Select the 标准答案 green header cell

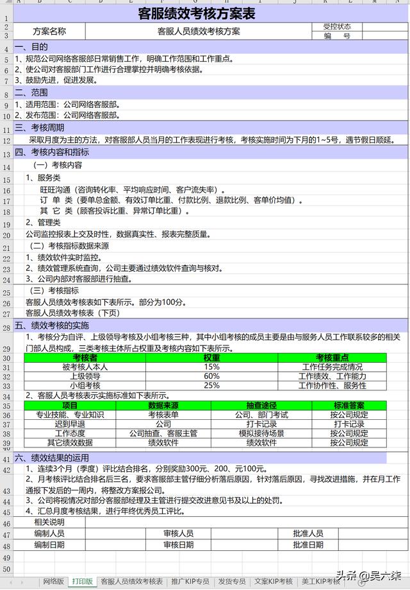pos(349,406)
